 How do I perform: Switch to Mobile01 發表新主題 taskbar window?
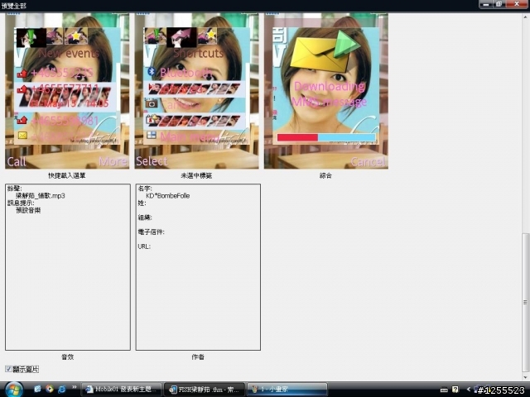click(121, 390)
